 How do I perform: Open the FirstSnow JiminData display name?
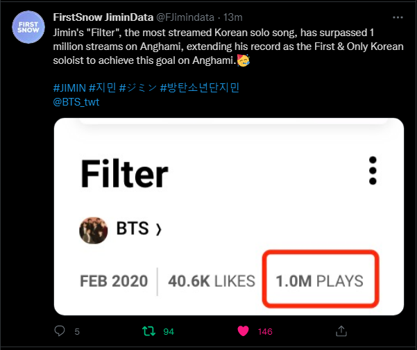[x=103, y=17]
